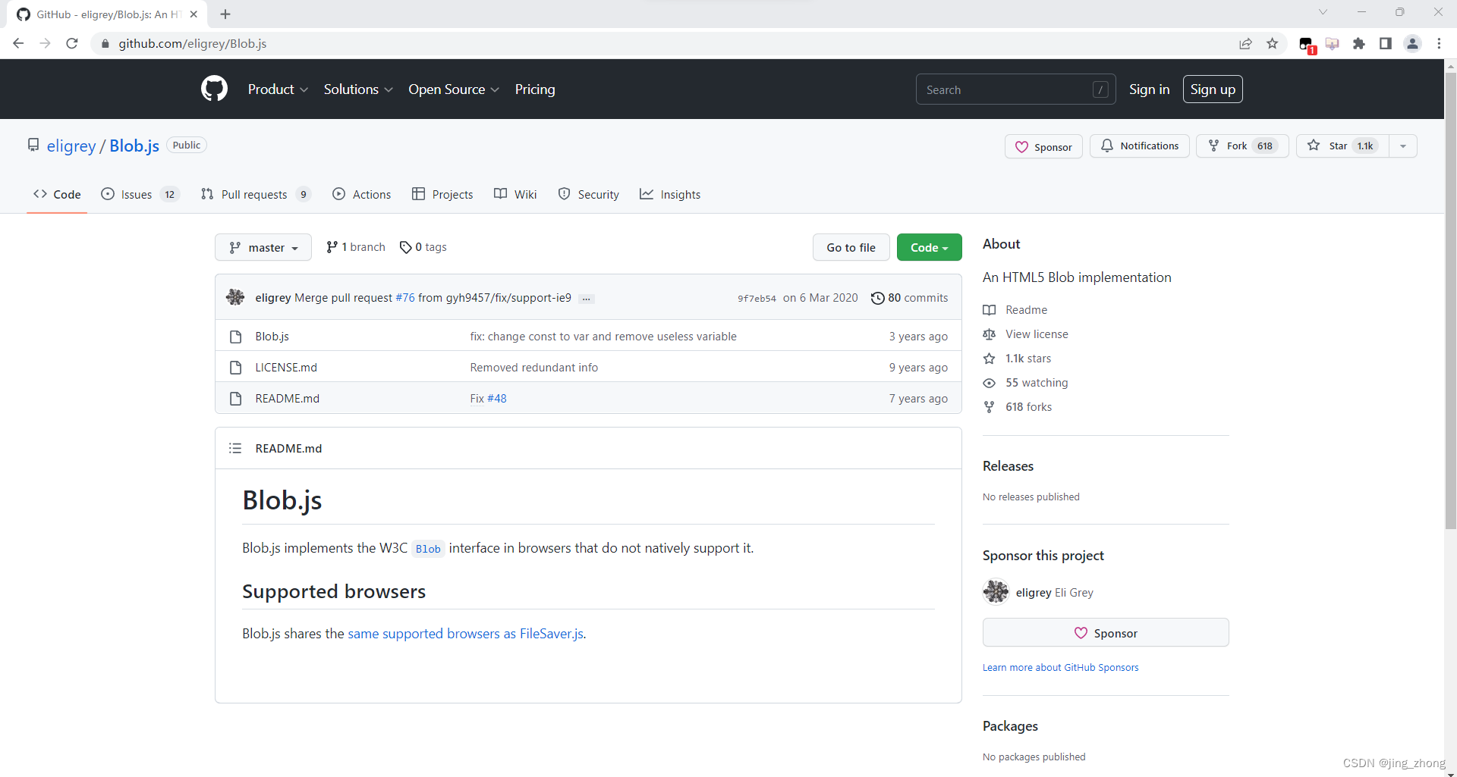Click the share page icon in address bar
The width and height of the screenshot is (1457, 777).
1245,43
